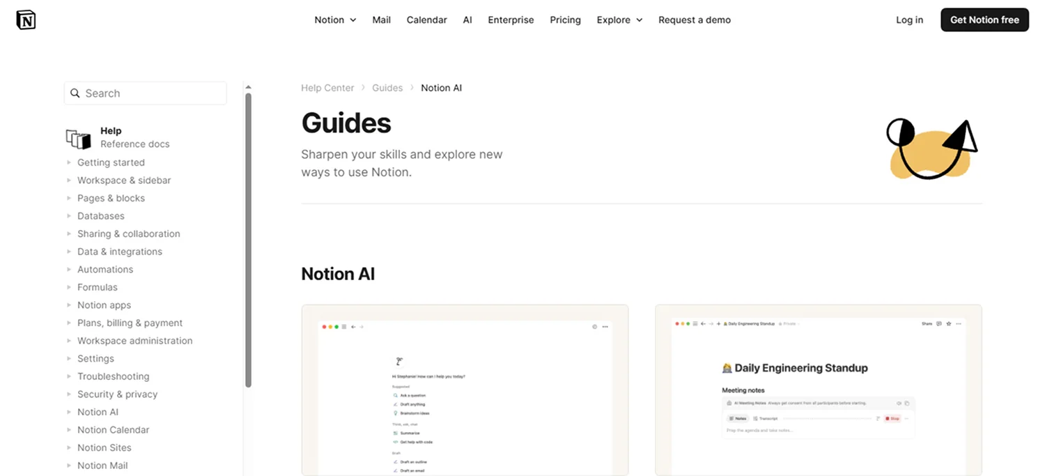Expand the Formulas arrow
Viewport: 1045px width, 476px height.
(x=69, y=287)
